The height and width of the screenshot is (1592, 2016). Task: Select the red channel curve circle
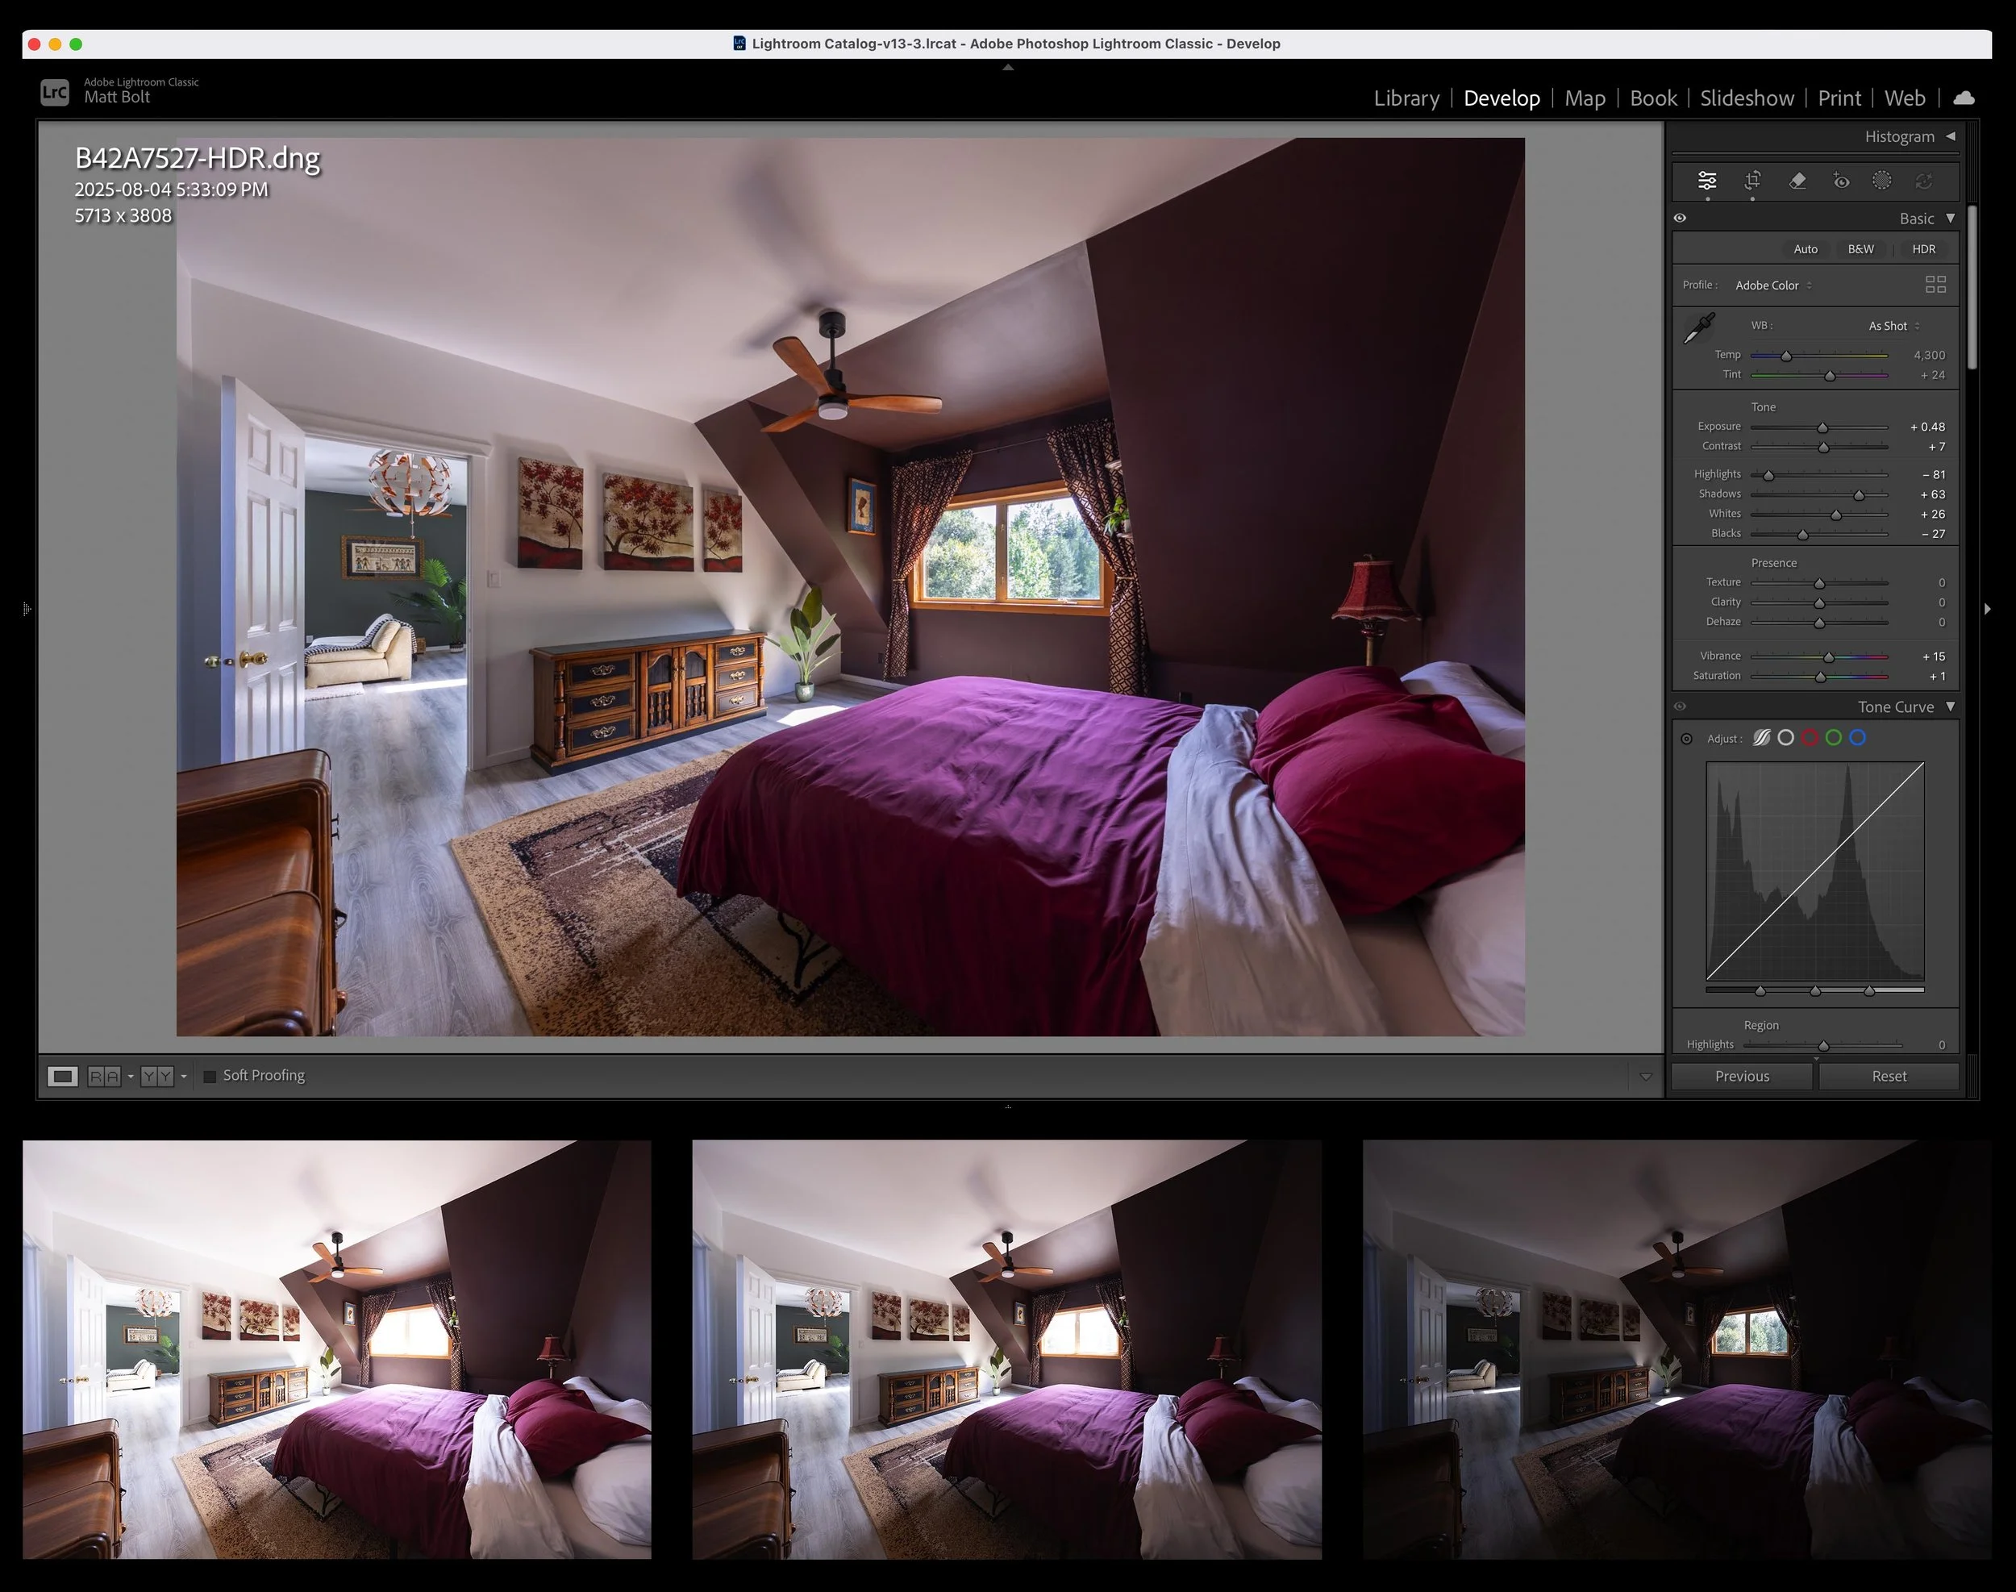click(1810, 738)
